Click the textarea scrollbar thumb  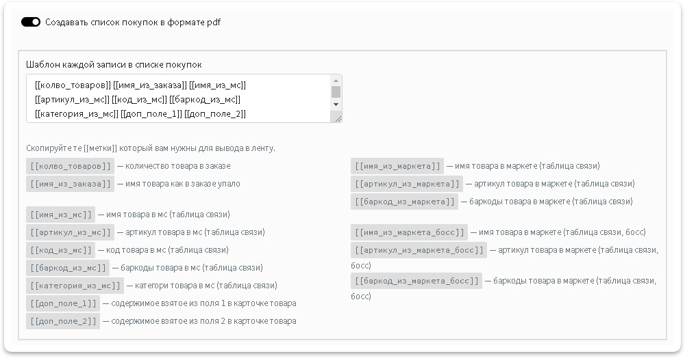click(x=336, y=92)
